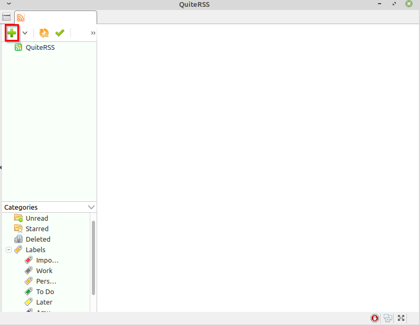Click the Deleted trash icon
The image size is (420, 325).
pyautogui.click(x=18, y=239)
